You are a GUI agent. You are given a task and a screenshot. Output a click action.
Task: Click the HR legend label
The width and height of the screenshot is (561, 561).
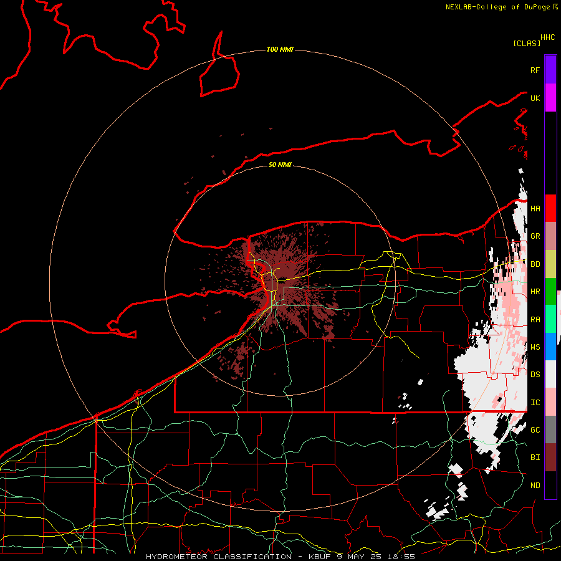tap(535, 292)
